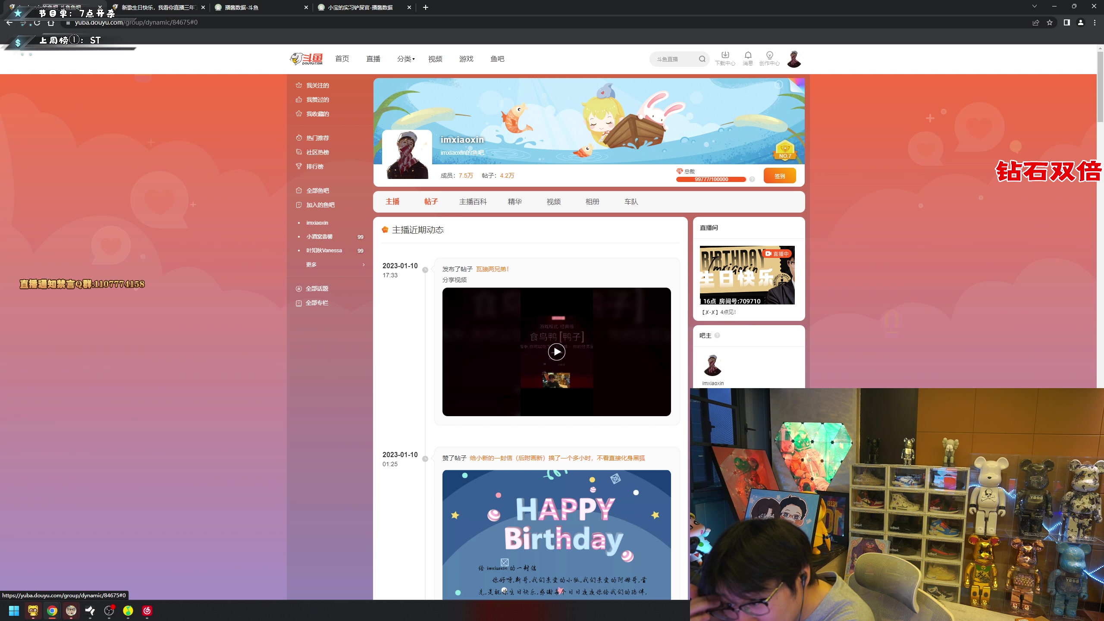Image resolution: width=1104 pixels, height=621 pixels.
Task: Open the post link 瓦狼两兄弟!
Action: (x=492, y=269)
